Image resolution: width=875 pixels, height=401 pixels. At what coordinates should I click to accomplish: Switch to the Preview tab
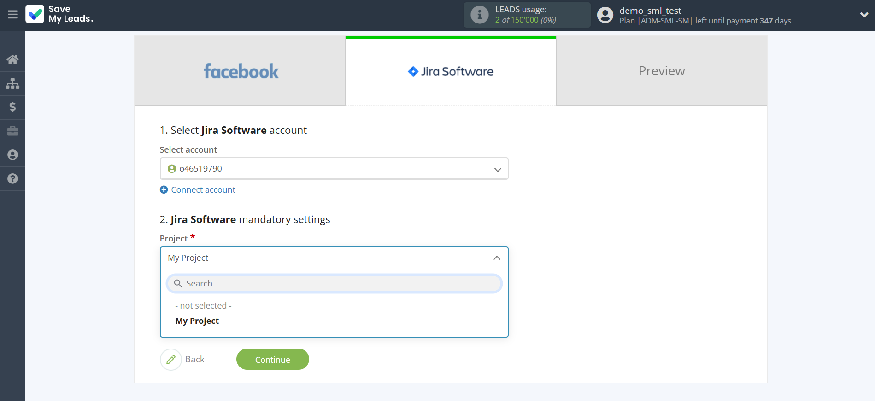tap(661, 71)
